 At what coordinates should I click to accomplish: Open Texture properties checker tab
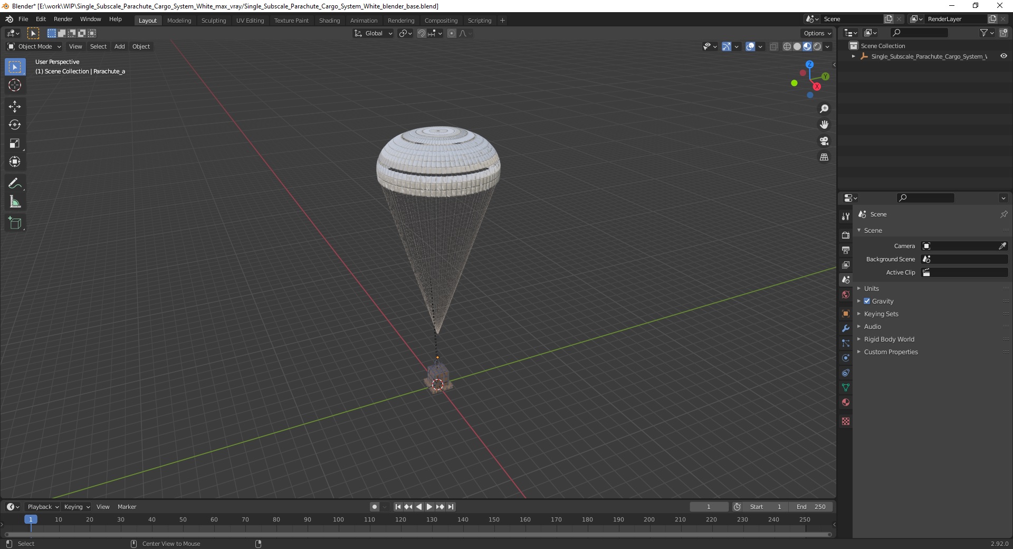pos(846,421)
